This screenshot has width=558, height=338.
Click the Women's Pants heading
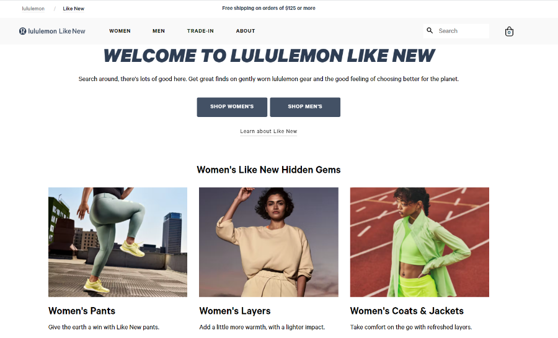pos(82,311)
